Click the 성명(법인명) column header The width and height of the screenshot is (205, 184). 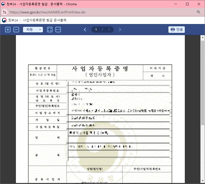tap(94, 169)
